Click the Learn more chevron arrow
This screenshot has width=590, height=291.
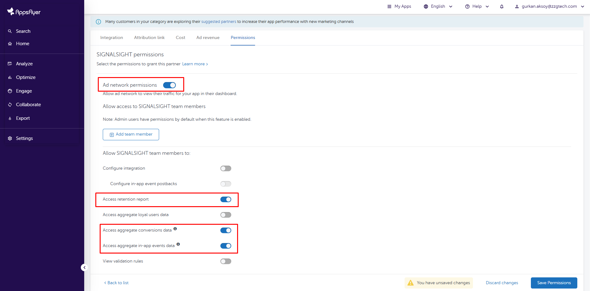click(207, 64)
